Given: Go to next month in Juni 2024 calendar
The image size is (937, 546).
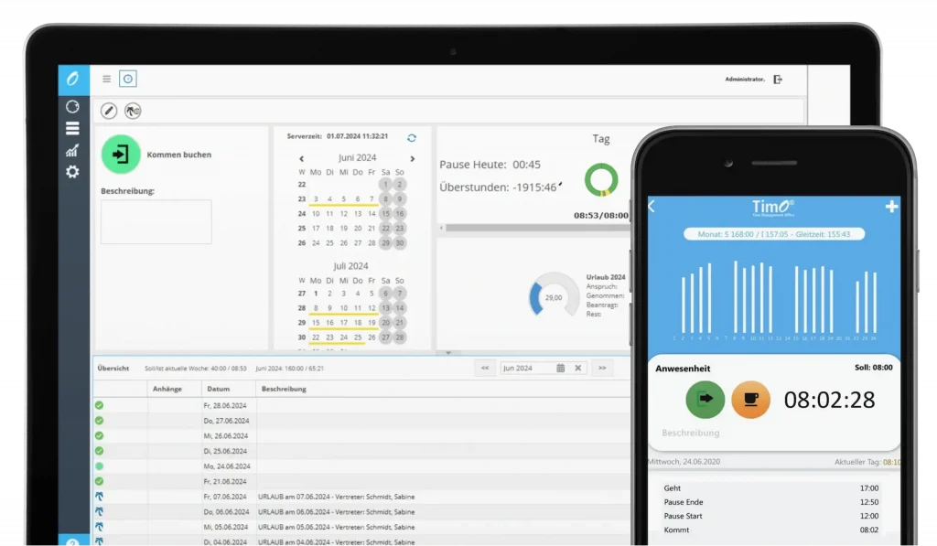Looking at the screenshot, I should tap(412, 158).
